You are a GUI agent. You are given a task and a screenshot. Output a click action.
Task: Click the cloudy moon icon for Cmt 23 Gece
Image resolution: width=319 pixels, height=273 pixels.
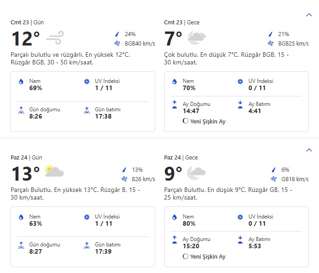pos(197,37)
